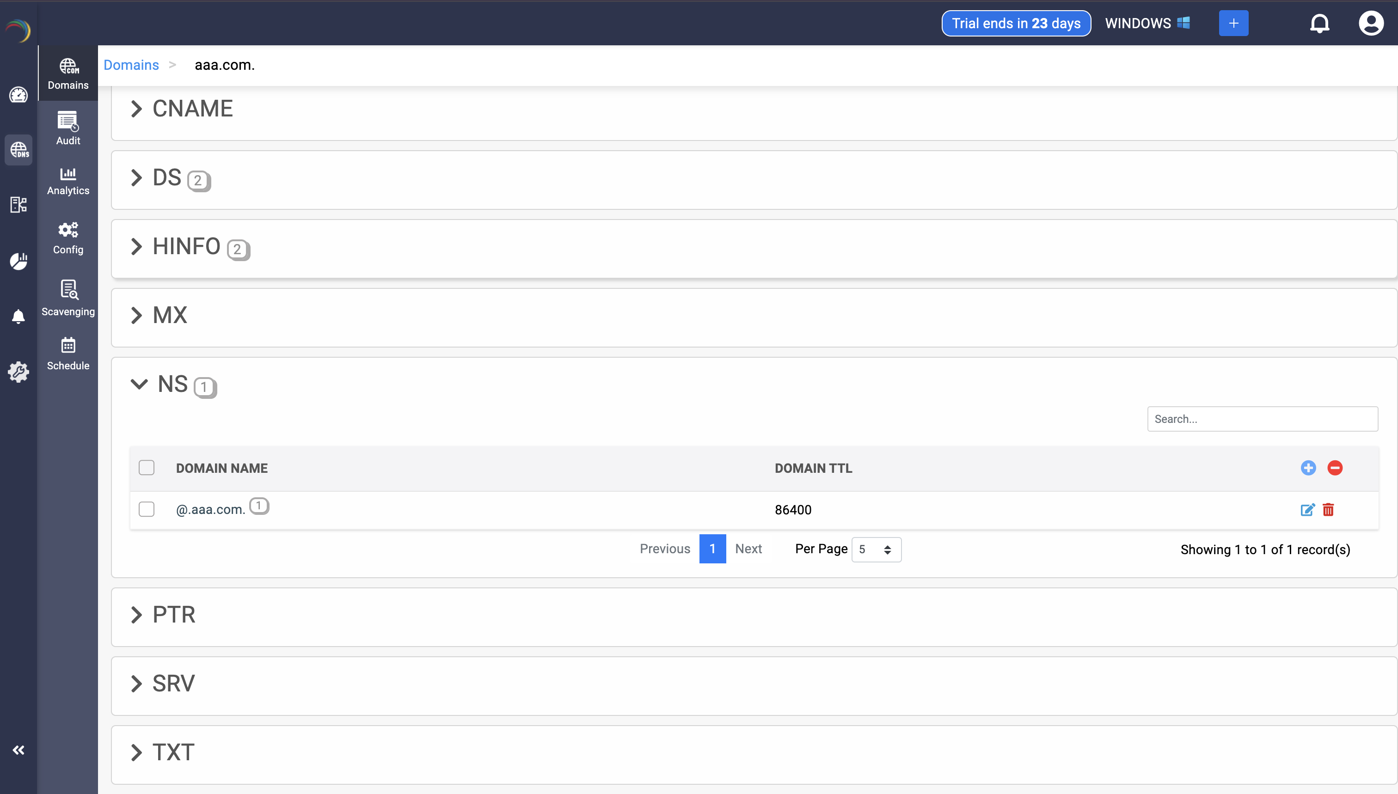The height and width of the screenshot is (794, 1398).
Task: Collapse the sidebar with the double chevron
Action: pyautogui.click(x=18, y=751)
